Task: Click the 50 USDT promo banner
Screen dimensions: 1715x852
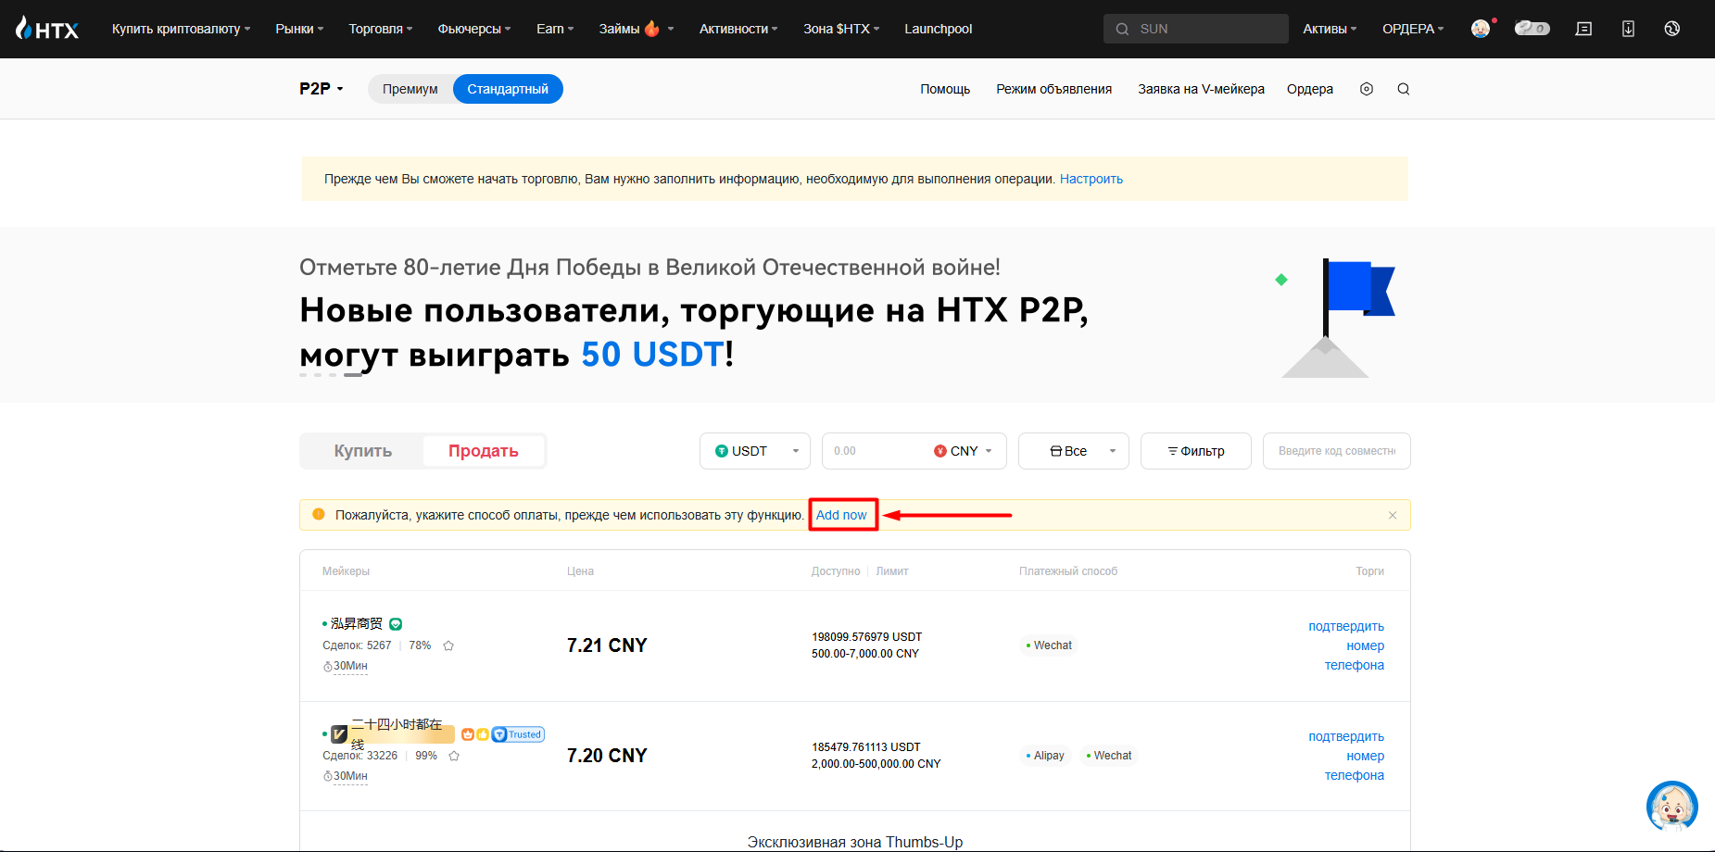Action: coord(856,315)
